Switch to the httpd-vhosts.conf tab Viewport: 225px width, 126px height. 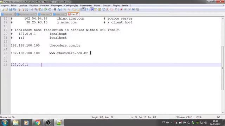(27, 14)
